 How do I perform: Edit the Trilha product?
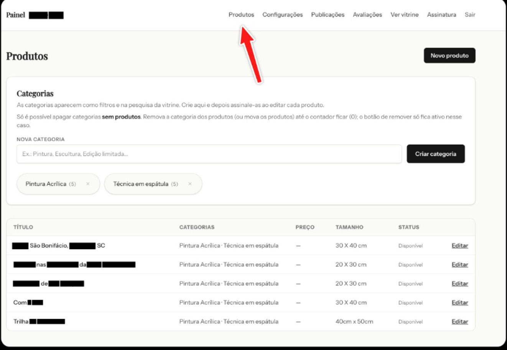pyautogui.click(x=459, y=322)
